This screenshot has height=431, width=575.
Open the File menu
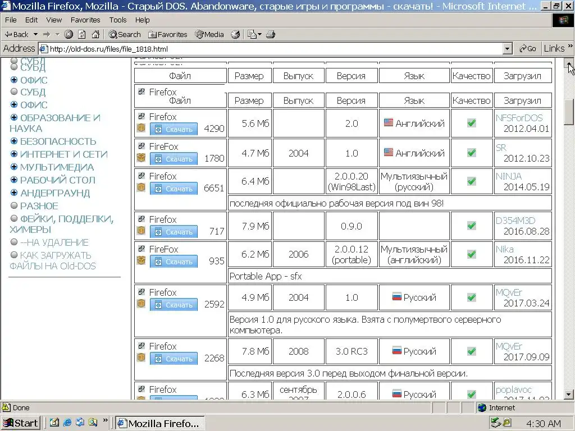[11, 20]
